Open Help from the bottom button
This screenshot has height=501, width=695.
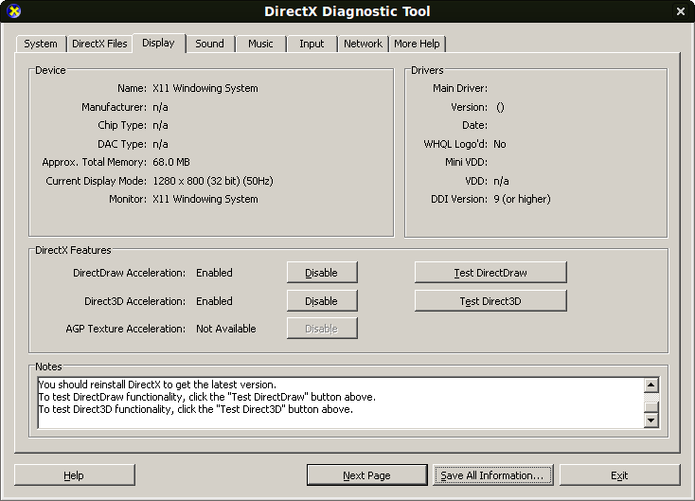click(74, 475)
